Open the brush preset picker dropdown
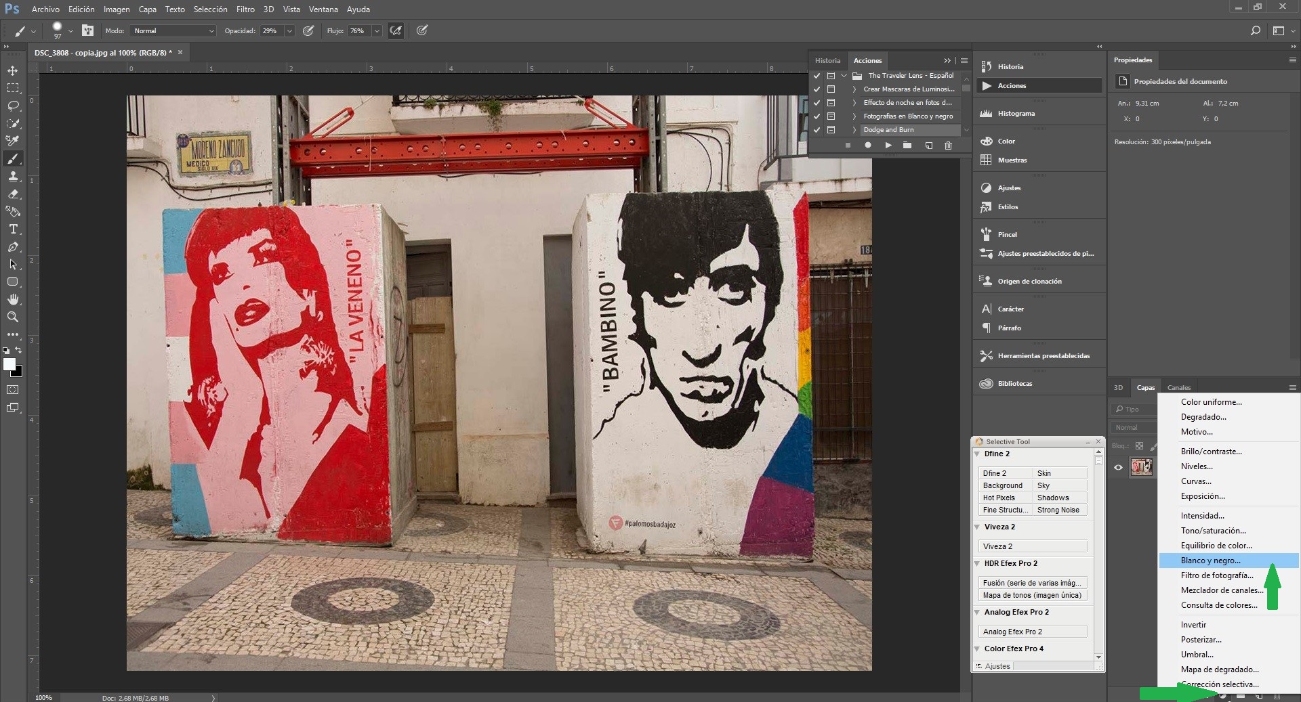1301x702 pixels. pyautogui.click(x=70, y=31)
